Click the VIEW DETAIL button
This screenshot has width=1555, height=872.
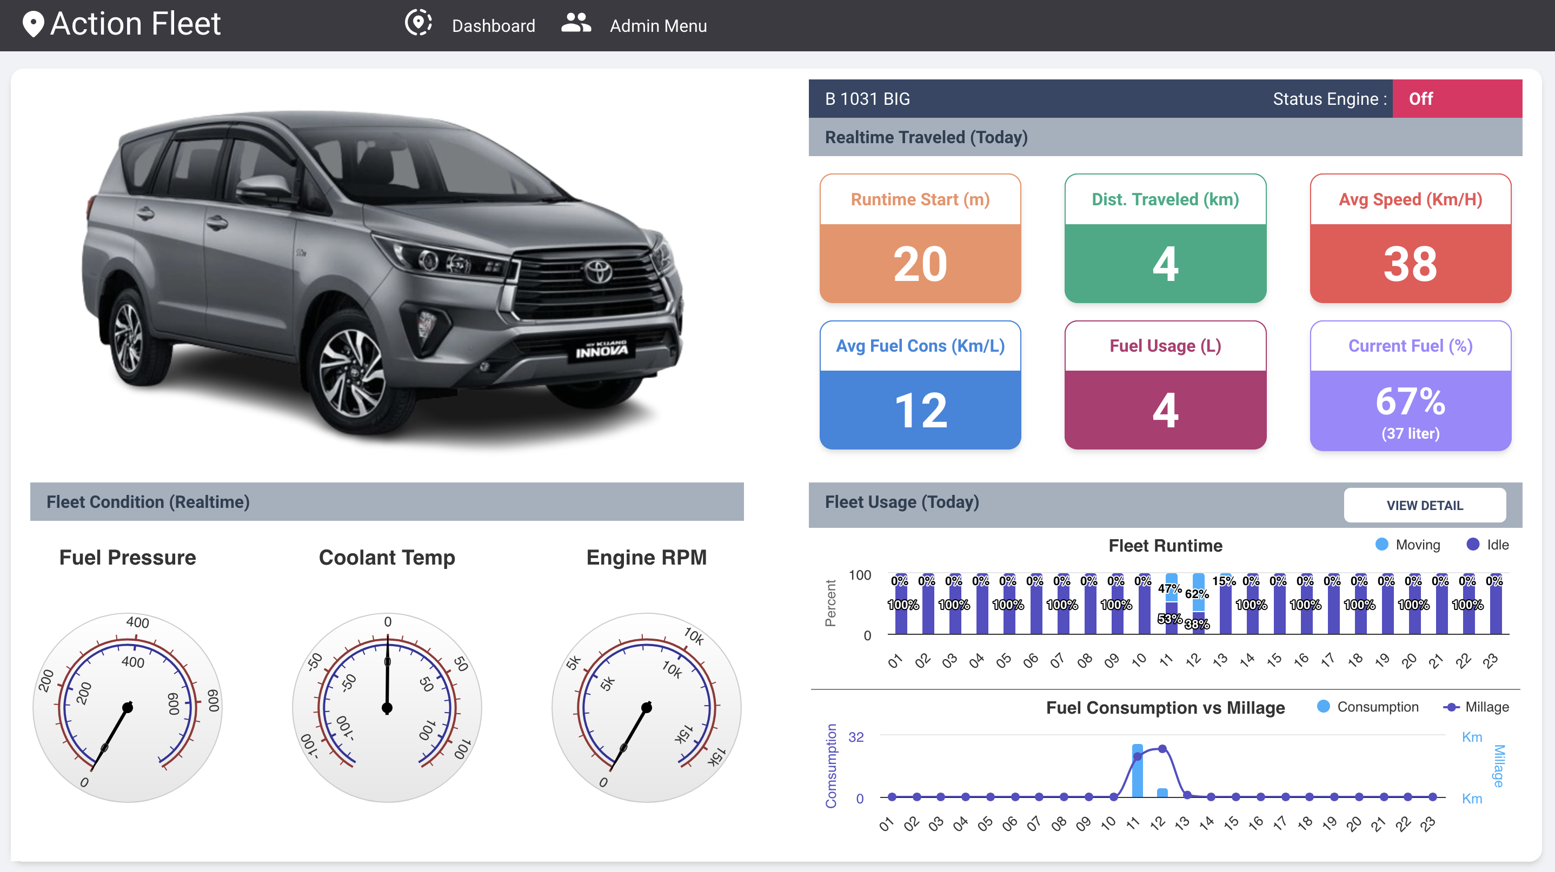tap(1425, 505)
